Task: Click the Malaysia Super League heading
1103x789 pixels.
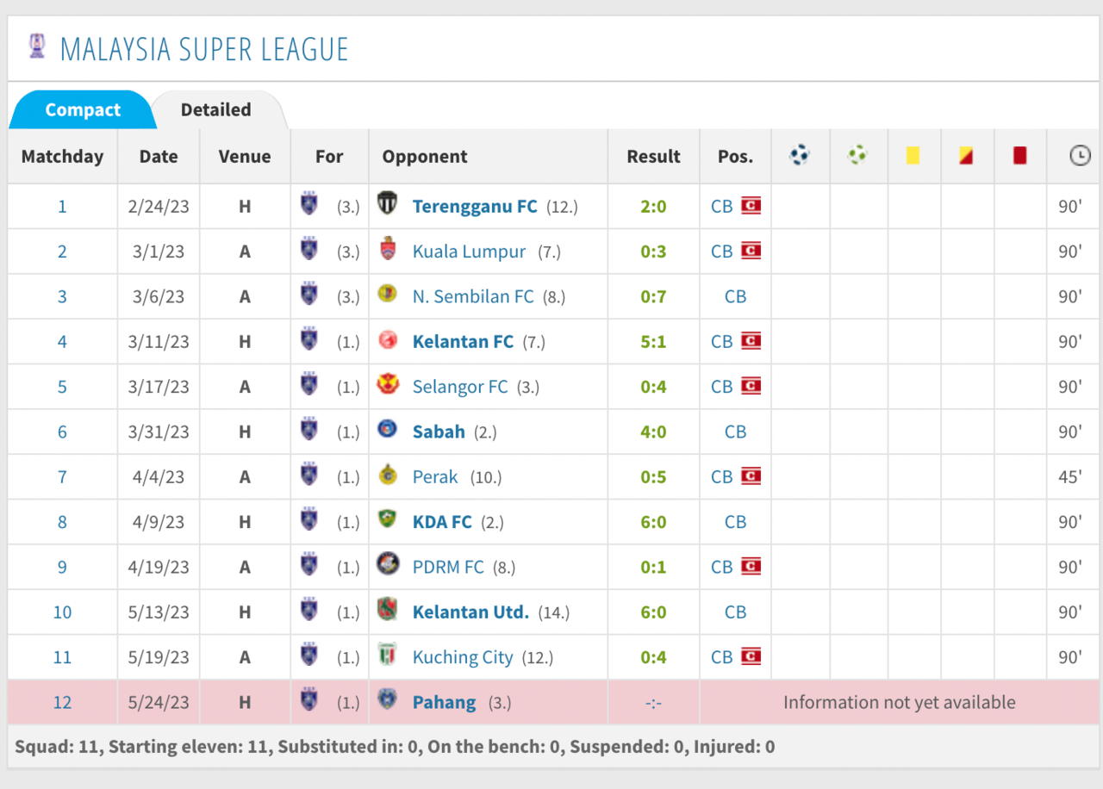Action: [204, 49]
